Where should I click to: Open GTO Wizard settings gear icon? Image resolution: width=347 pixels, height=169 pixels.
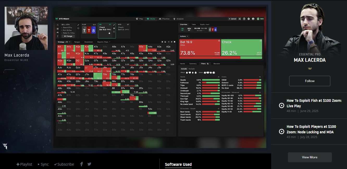[x=249, y=19]
